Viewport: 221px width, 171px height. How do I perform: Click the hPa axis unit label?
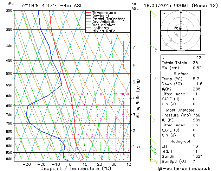pos(10,4)
